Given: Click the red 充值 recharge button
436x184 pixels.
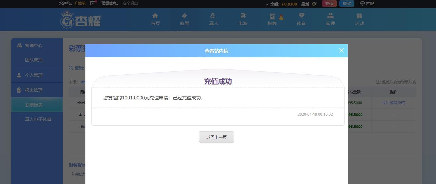Looking at the screenshot, I should (329, 3).
